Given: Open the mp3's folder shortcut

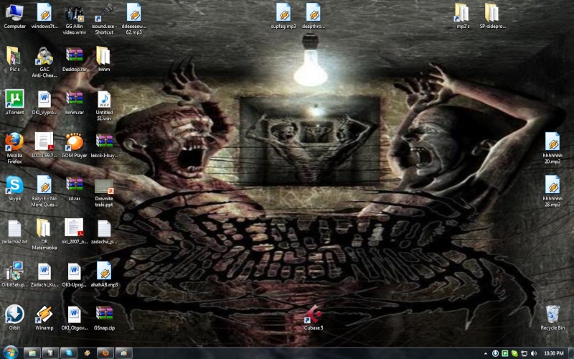Looking at the screenshot, I should point(463,17).
